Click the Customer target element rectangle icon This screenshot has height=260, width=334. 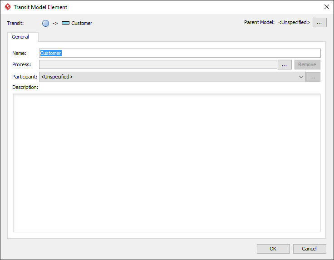click(x=65, y=23)
